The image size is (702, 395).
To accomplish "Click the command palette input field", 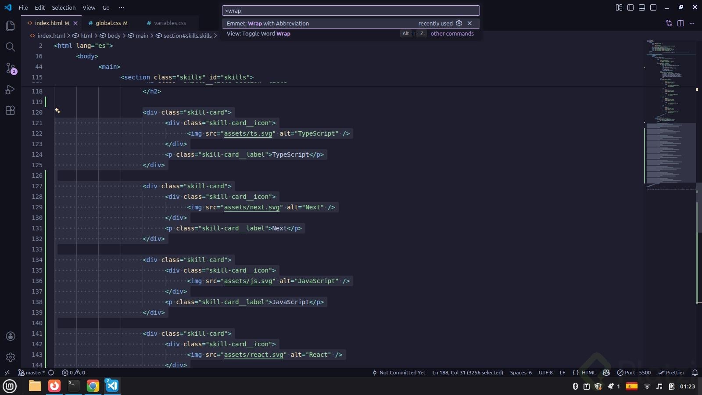I will click(351, 11).
